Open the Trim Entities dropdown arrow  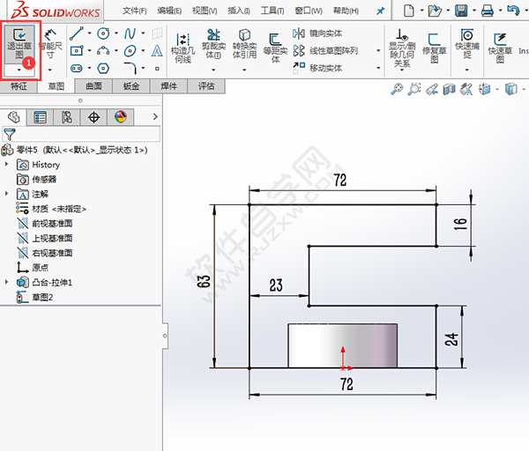point(213,70)
